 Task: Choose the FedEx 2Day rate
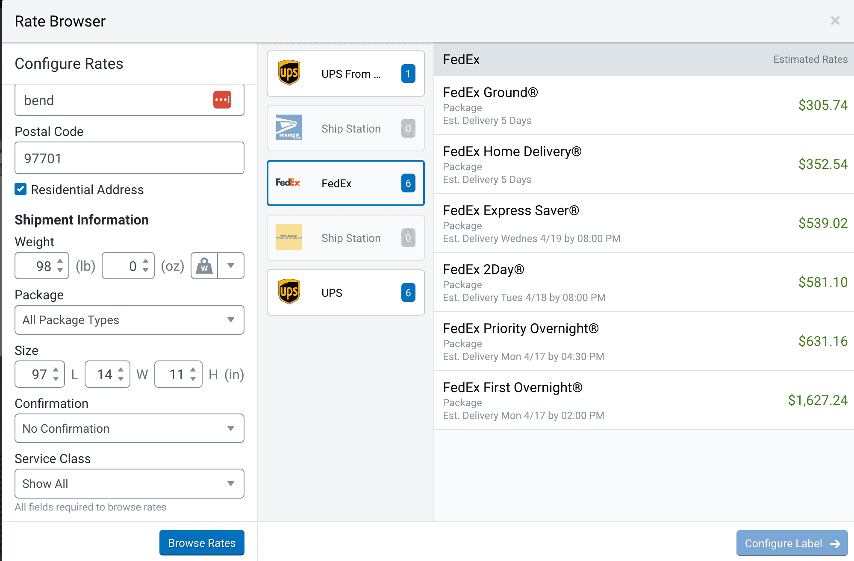644,282
